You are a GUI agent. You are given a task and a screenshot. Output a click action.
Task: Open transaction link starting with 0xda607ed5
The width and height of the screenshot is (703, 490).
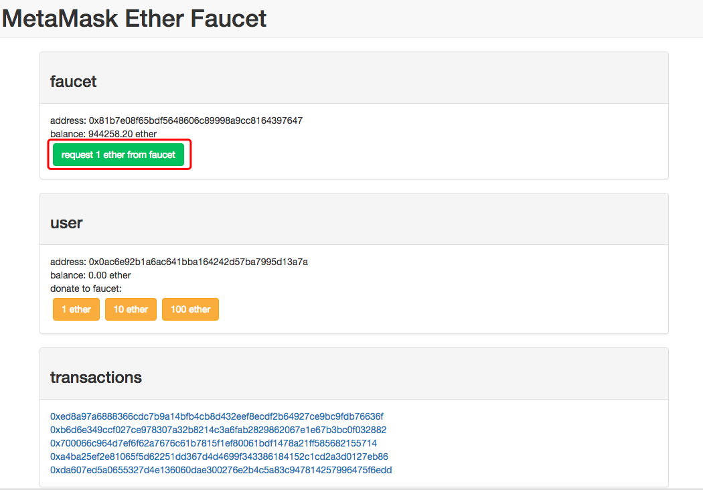(x=221, y=471)
